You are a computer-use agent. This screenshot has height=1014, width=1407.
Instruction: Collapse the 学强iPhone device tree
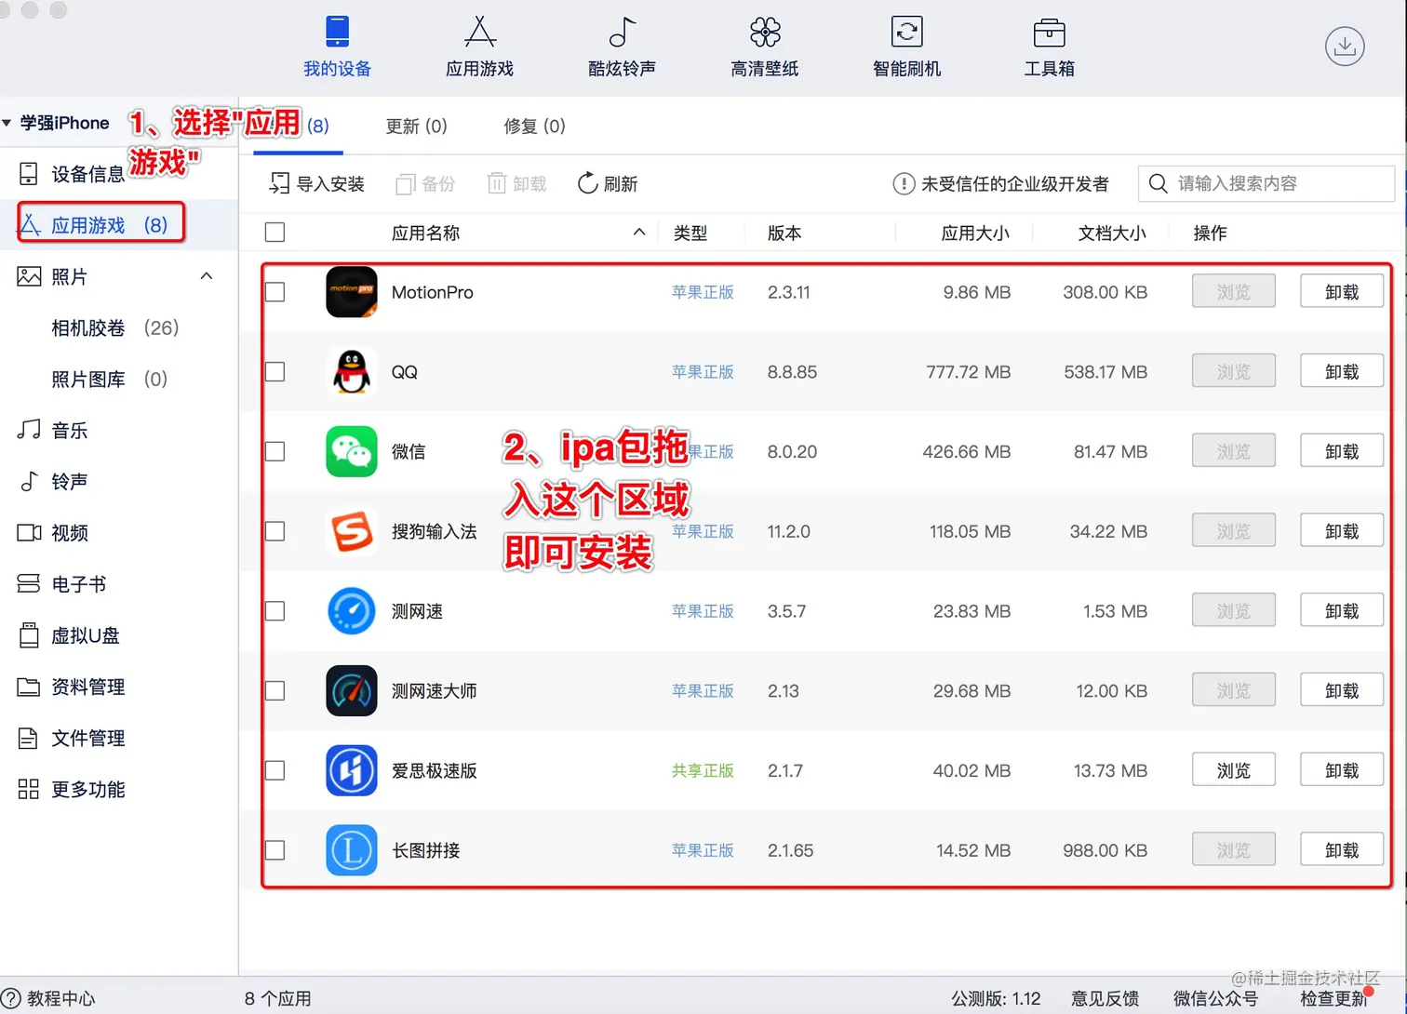[x=7, y=123]
